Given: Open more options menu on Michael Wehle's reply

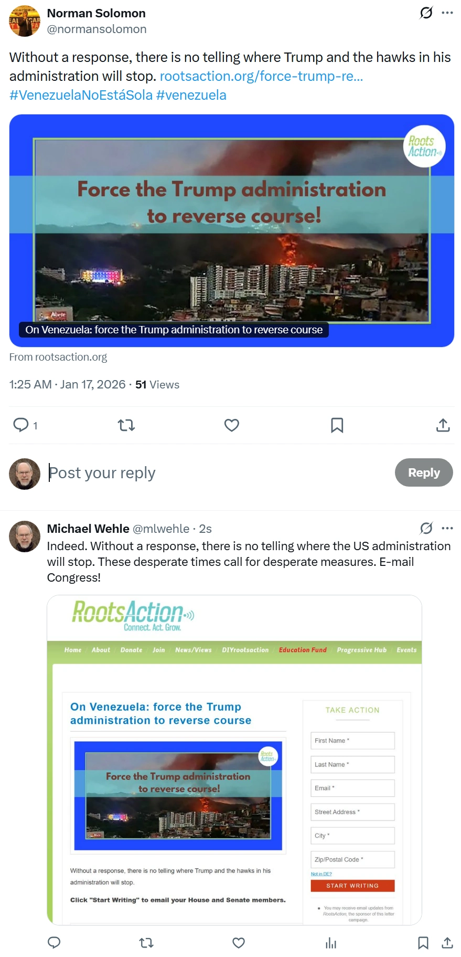Looking at the screenshot, I should click(x=447, y=528).
